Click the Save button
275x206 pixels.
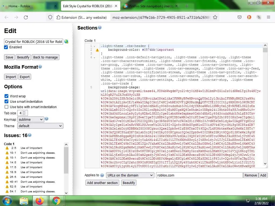(9, 57)
